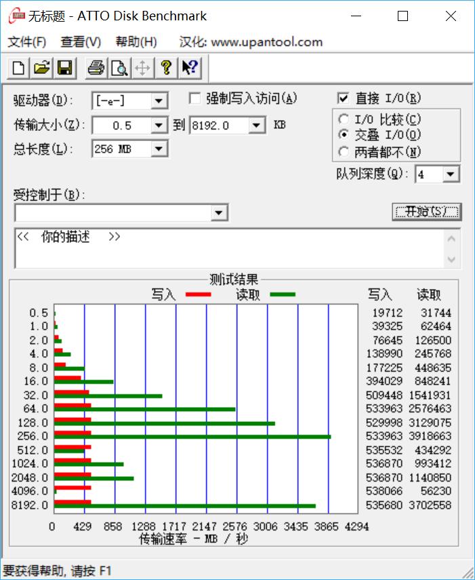Click the read value 3918663
Image resolution: width=475 pixels, height=580 pixels.
click(x=430, y=436)
